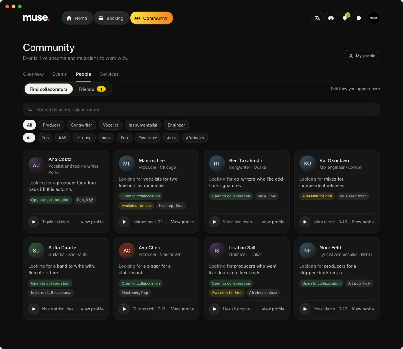The image size is (403, 349).
Task: Play Nora Feld's Vocal demo
Action: 305,309
